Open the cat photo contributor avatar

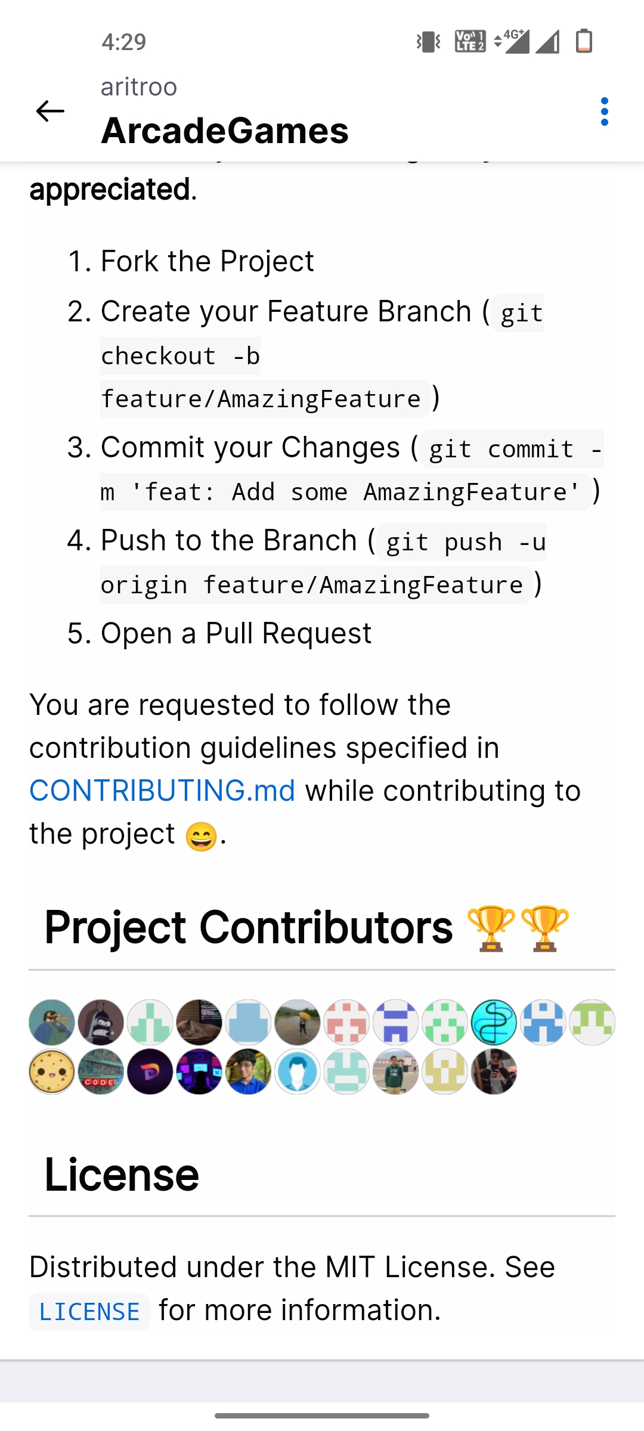click(199, 1022)
